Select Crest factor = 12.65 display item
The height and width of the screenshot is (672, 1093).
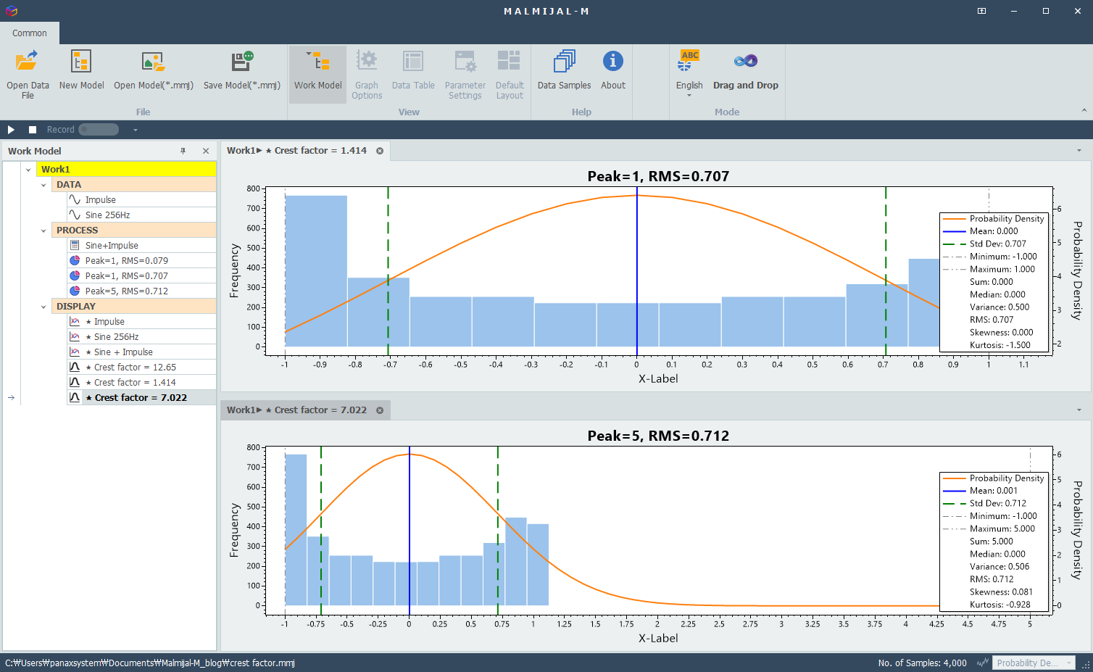tap(141, 368)
